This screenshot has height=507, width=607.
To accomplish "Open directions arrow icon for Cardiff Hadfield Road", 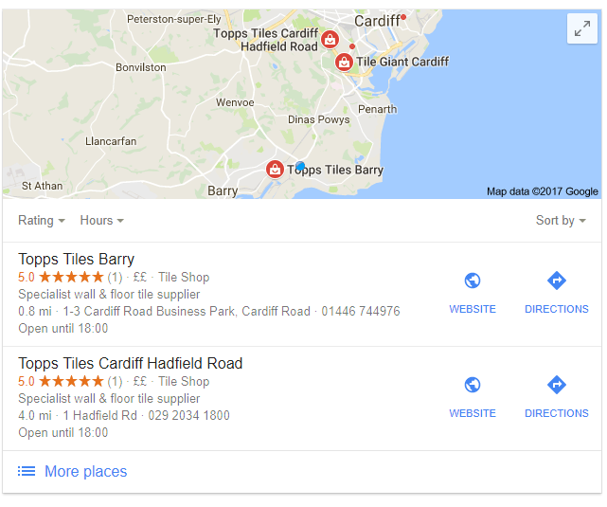I will 556,385.
